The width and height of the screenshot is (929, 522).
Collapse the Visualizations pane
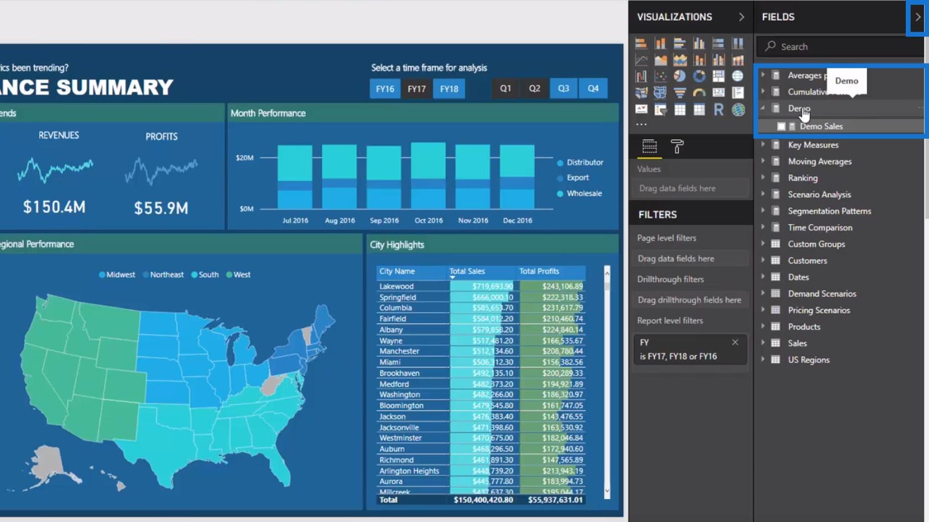(x=742, y=17)
